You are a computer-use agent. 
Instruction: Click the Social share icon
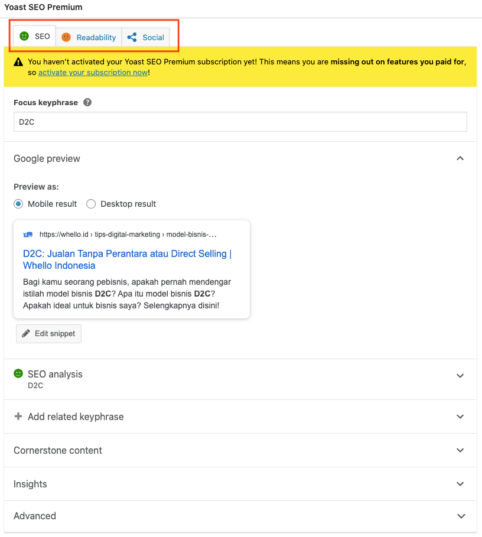click(x=132, y=37)
